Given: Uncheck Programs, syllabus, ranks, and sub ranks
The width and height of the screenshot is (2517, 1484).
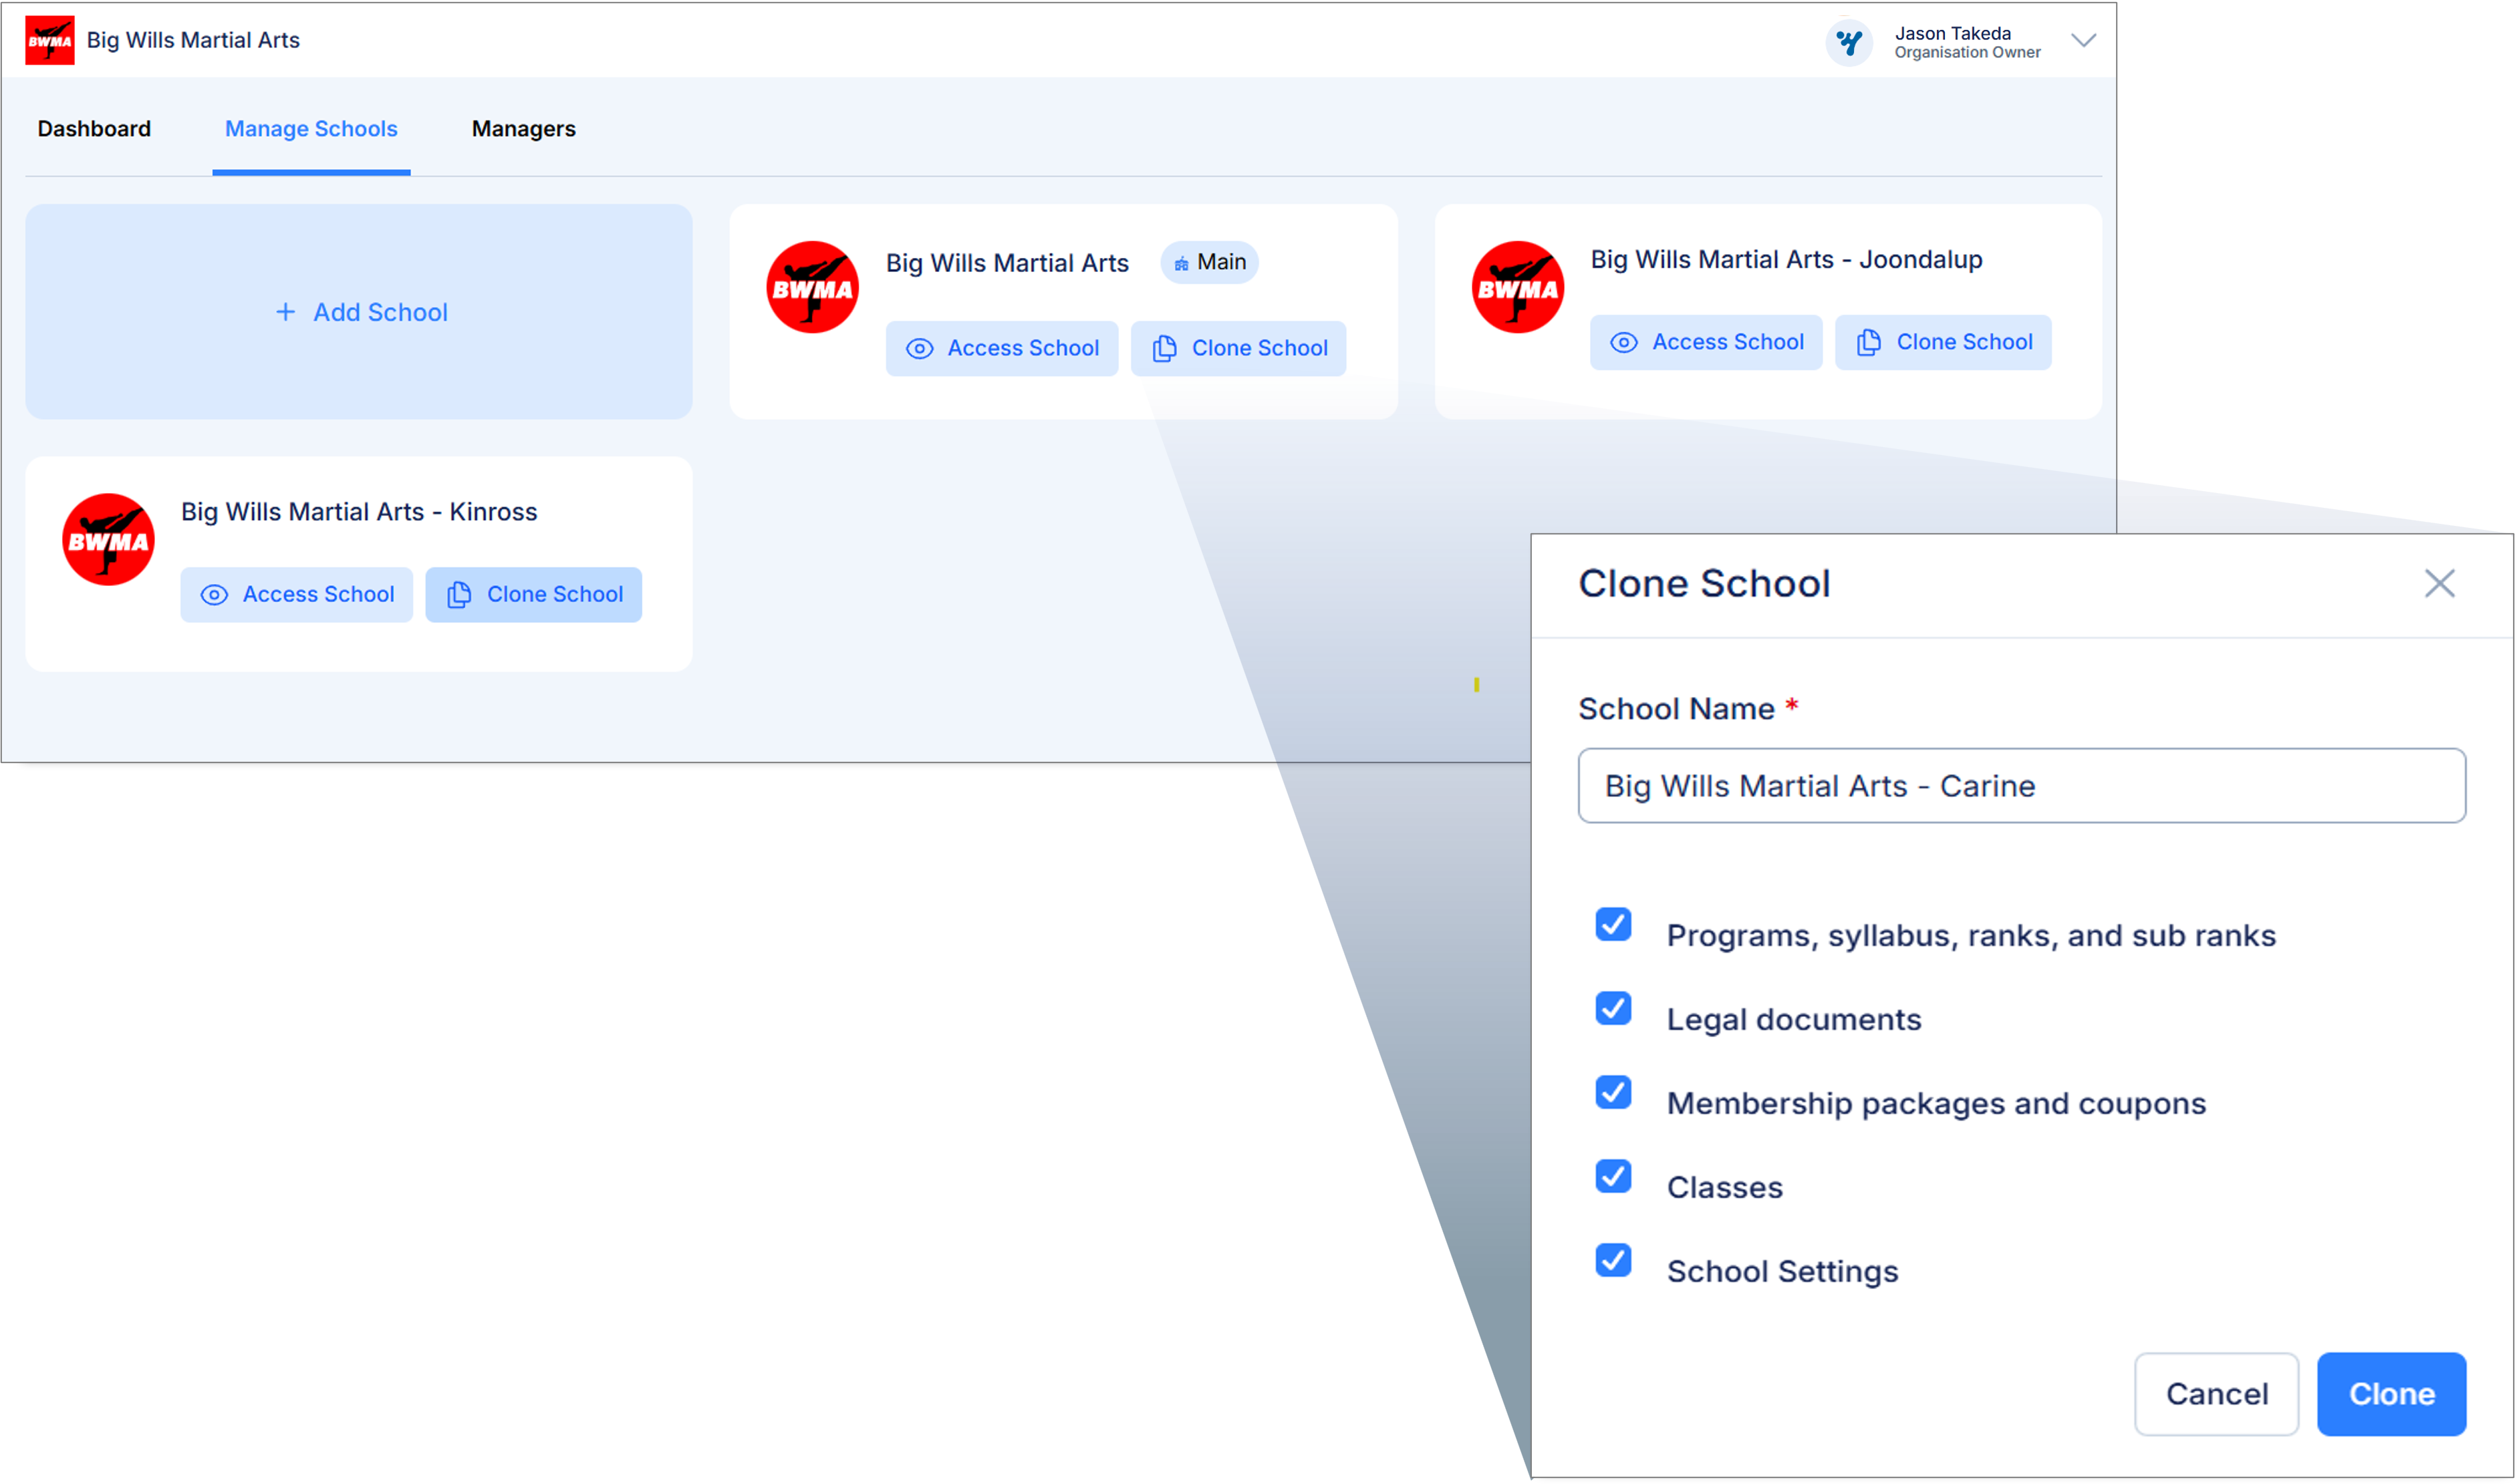Looking at the screenshot, I should pos(1613,924).
